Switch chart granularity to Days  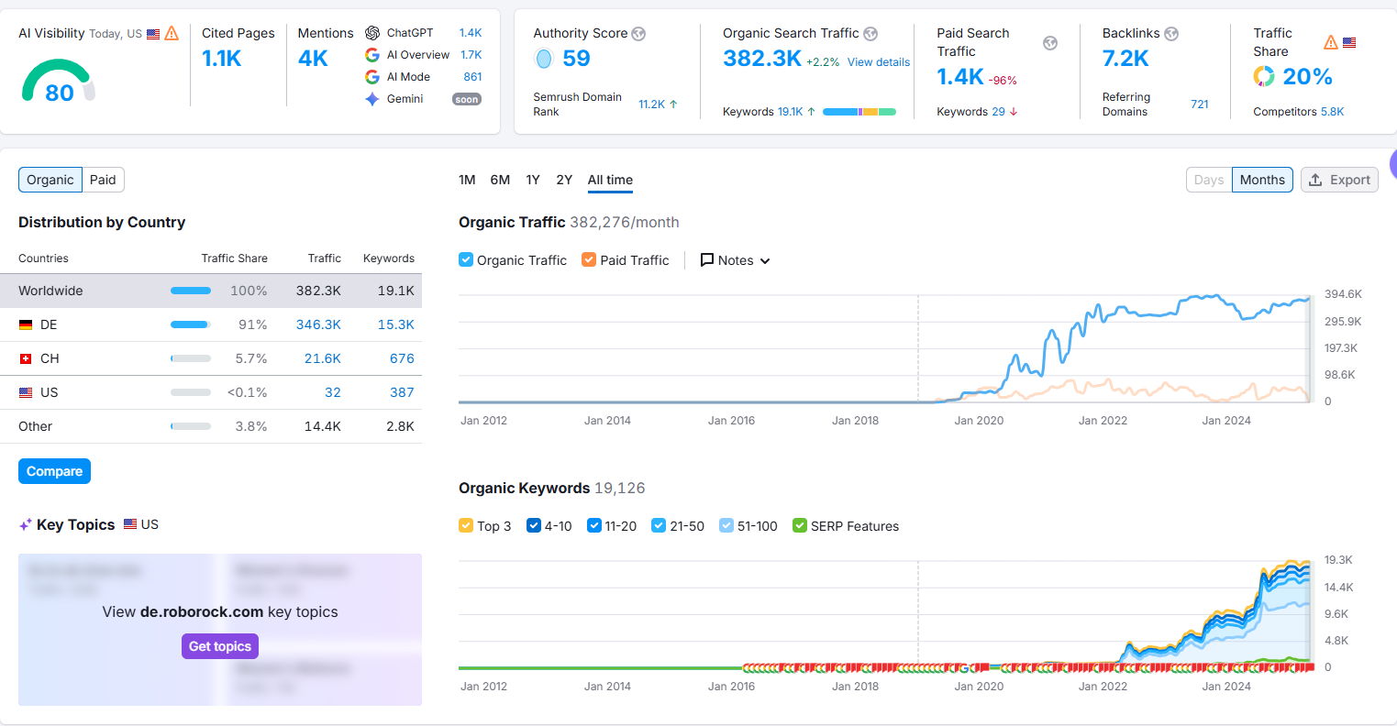coord(1208,180)
